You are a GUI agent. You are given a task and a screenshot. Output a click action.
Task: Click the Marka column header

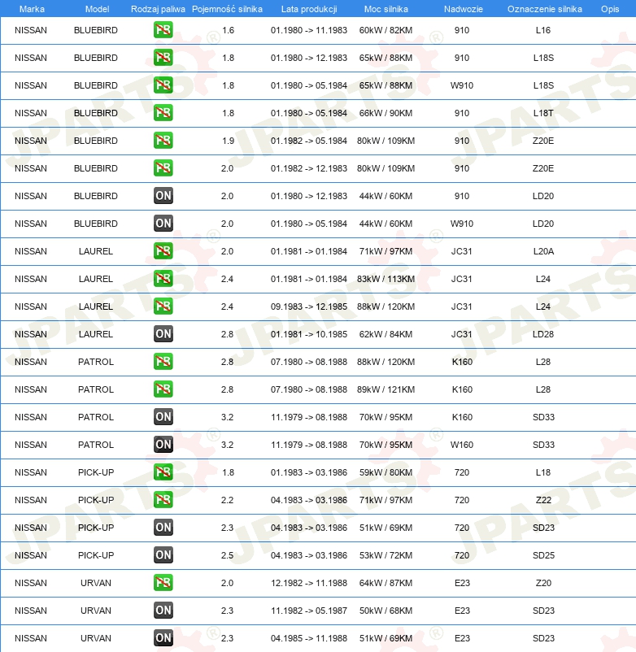32,9
